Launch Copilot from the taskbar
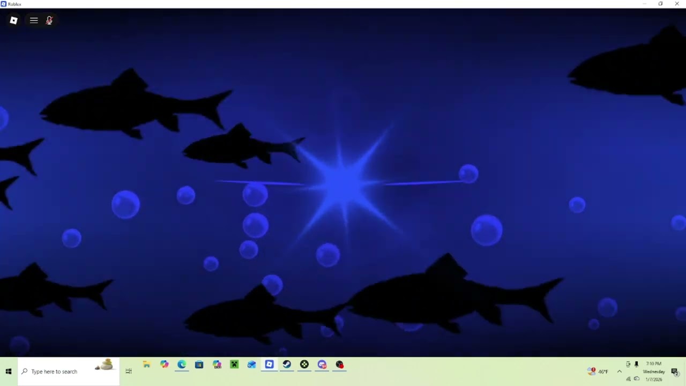The width and height of the screenshot is (686, 386). pyautogui.click(x=164, y=365)
